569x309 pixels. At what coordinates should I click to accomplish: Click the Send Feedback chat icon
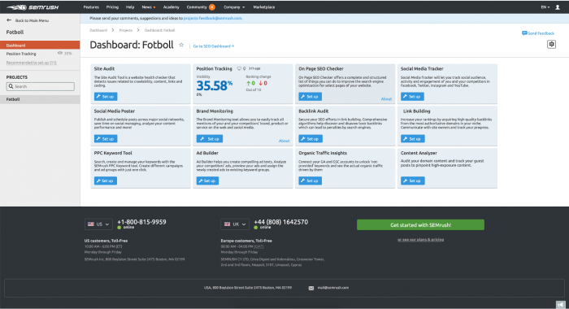click(524, 33)
